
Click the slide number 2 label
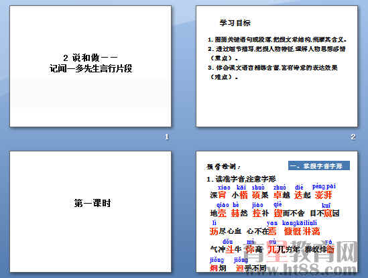[x=353, y=137]
